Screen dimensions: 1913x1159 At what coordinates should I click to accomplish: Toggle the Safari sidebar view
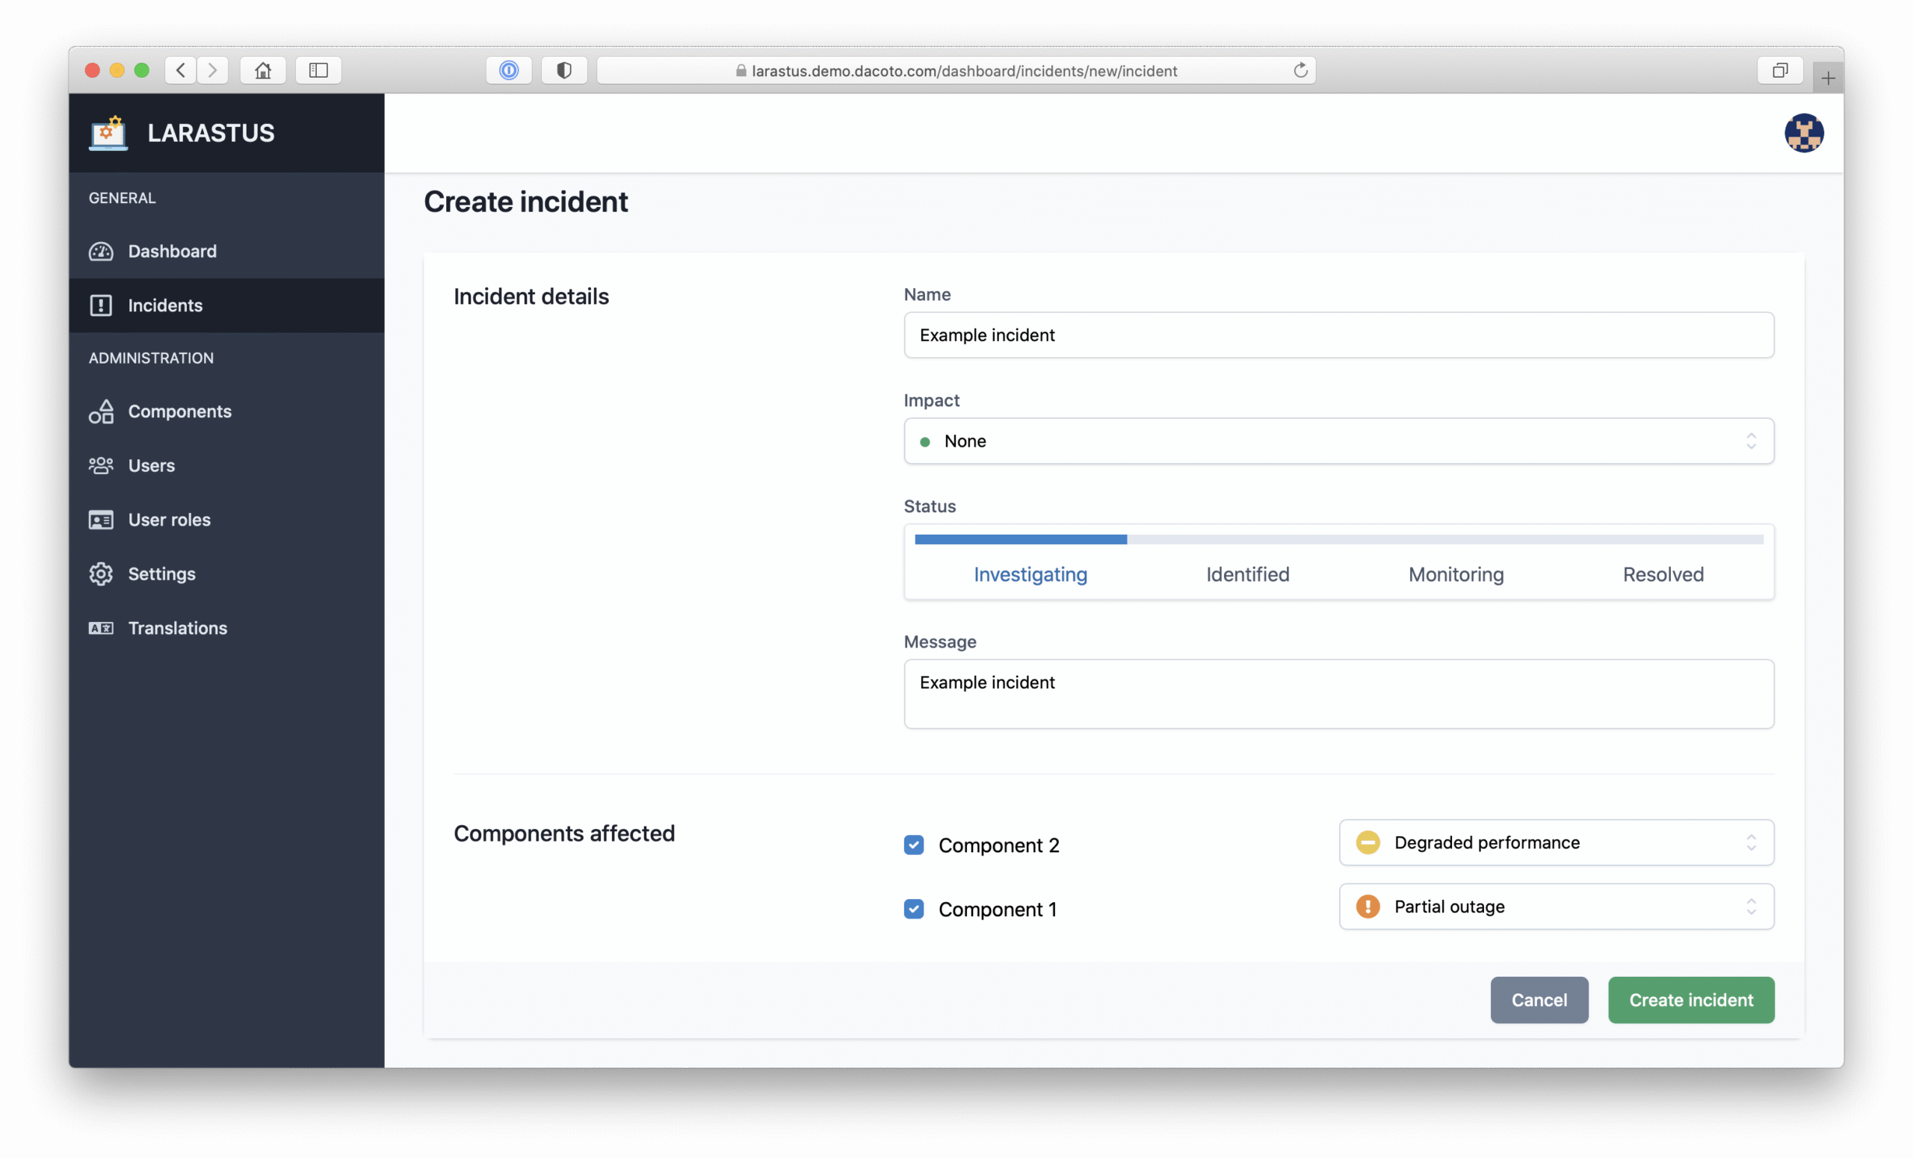pos(318,69)
